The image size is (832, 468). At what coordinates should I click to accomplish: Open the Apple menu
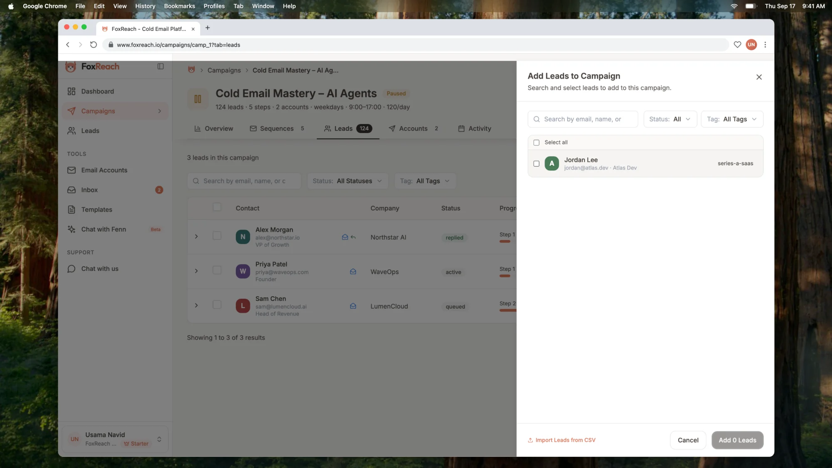[11, 6]
